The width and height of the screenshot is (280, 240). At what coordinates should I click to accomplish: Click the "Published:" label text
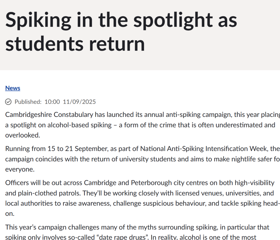[28, 102]
